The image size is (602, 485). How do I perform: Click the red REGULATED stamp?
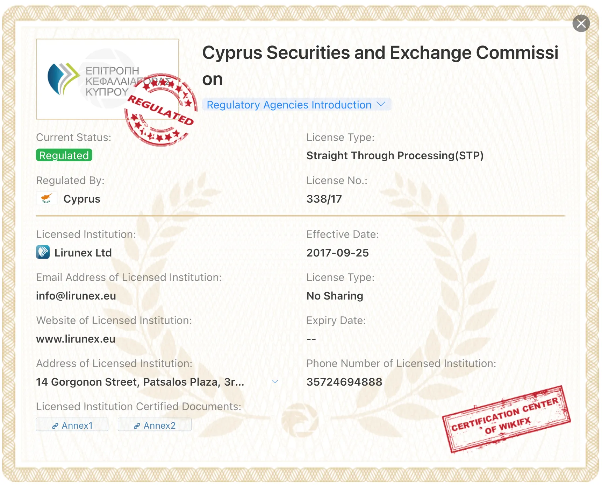161,110
